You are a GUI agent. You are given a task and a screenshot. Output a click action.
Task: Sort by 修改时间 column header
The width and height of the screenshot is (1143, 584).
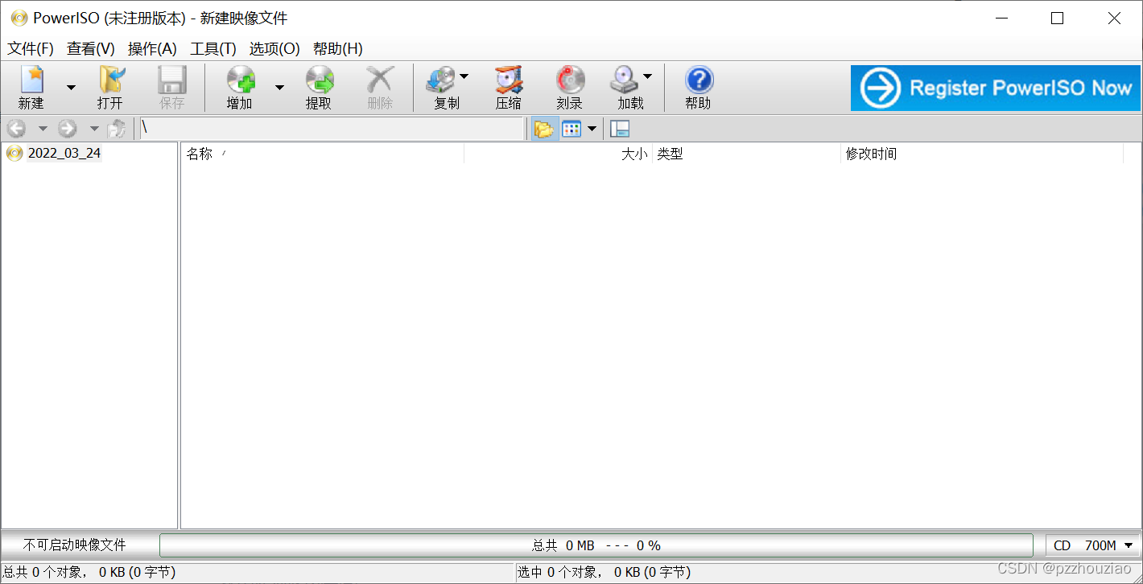coord(982,154)
